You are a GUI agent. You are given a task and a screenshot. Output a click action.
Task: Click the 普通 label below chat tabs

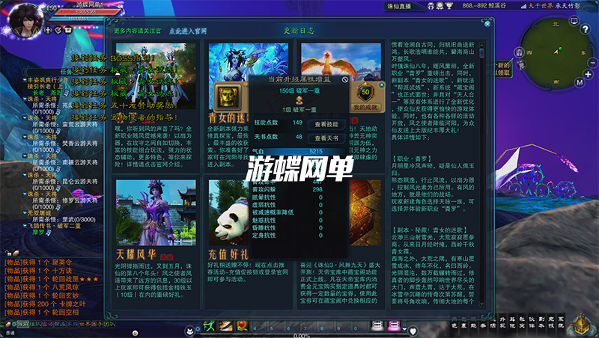10,333
